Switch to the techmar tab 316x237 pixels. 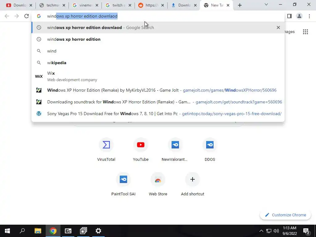52,5
